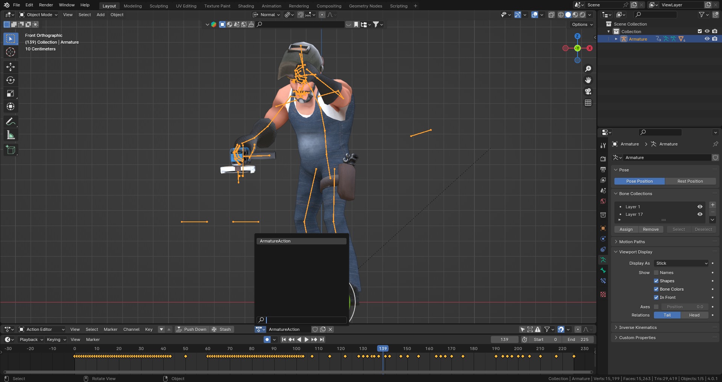Click current frame field showing 139
The height and width of the screenshot is (382, 722).
pos(505,340)
